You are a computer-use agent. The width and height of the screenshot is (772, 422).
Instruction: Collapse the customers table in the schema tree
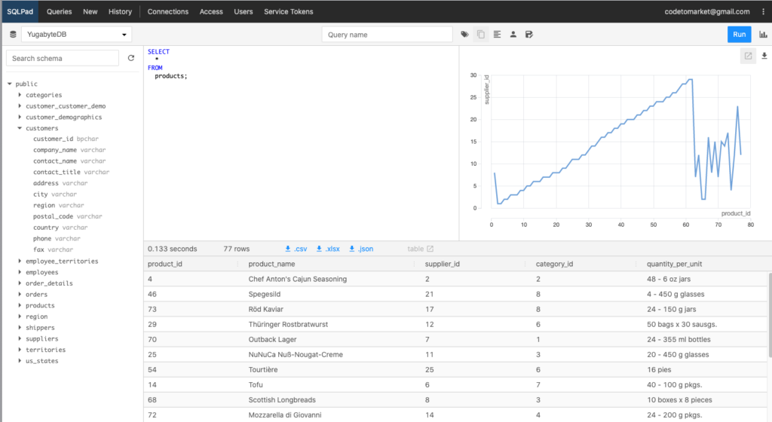pos(20,128)
